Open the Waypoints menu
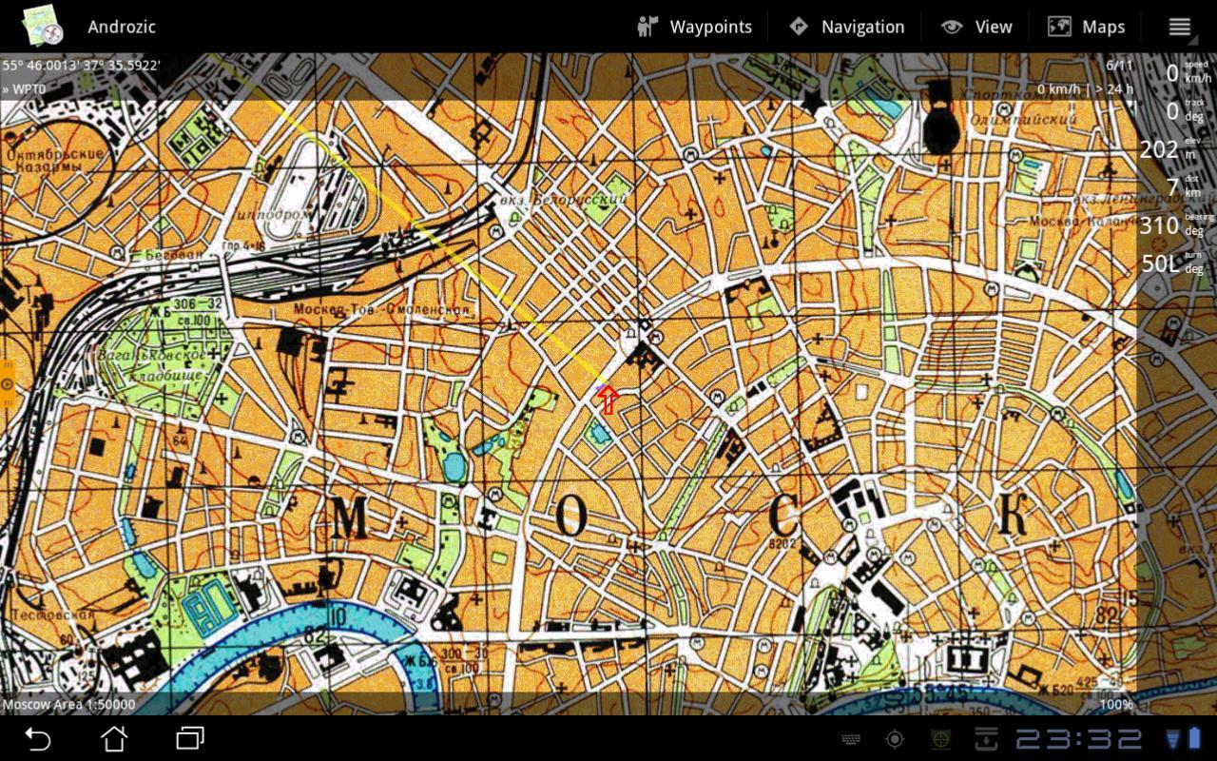The image size is (1217, 761). click(695, 27)
